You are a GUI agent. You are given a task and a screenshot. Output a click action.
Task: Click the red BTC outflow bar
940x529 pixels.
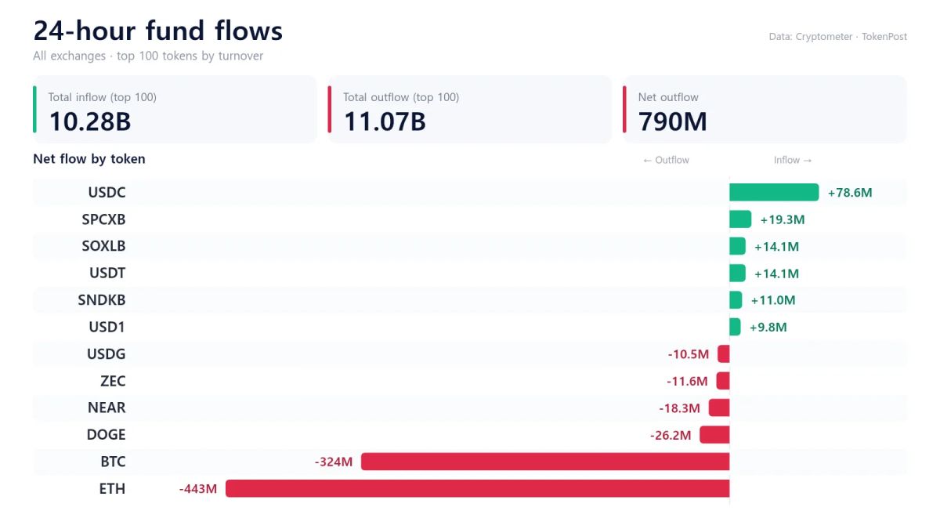pyautogui.click(x=545, y=462)
